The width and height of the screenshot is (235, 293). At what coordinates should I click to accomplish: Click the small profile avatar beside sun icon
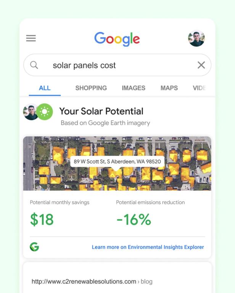click(31, 112)
